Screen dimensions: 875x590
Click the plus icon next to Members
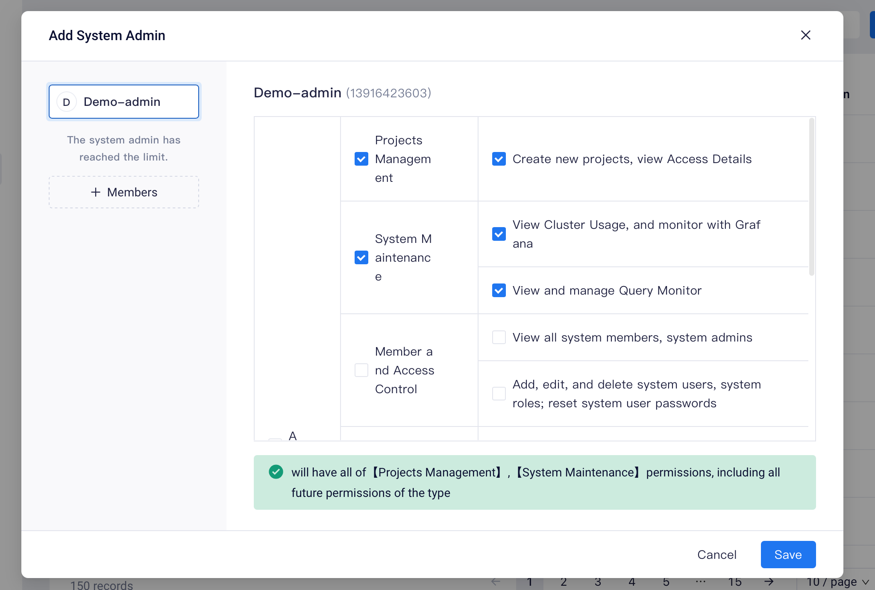(95, 192)
